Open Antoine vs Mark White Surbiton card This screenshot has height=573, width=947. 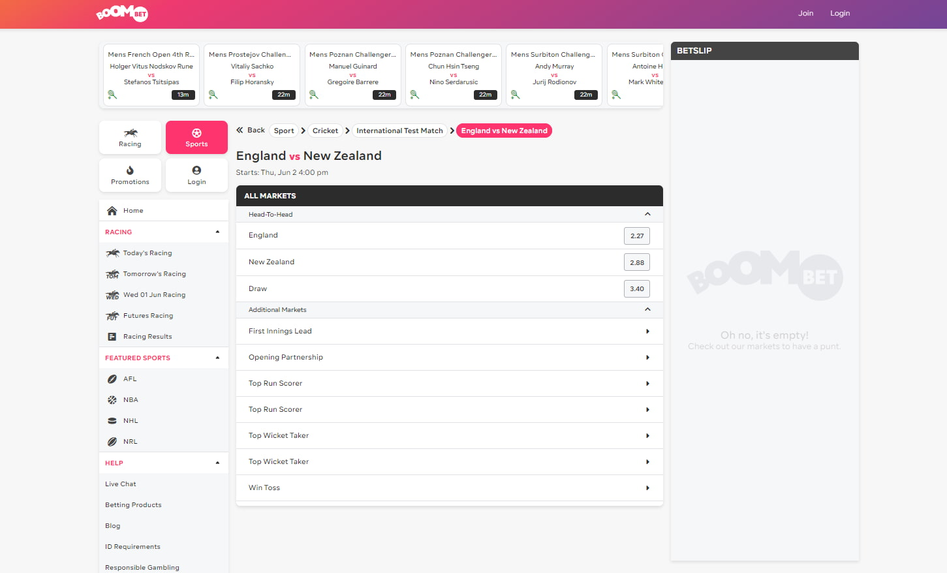tap(636, 74)
